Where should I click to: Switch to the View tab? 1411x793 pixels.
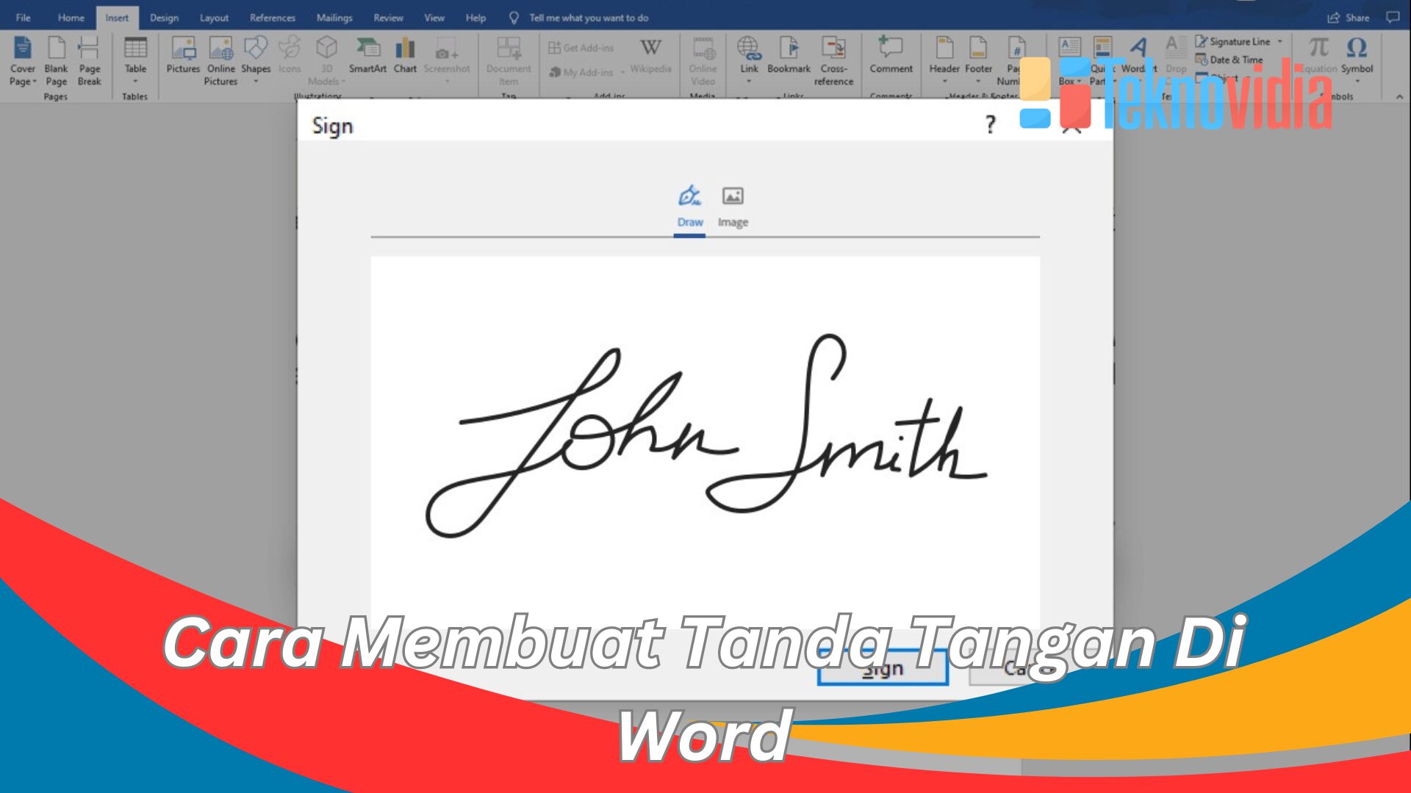coord(434,18)
